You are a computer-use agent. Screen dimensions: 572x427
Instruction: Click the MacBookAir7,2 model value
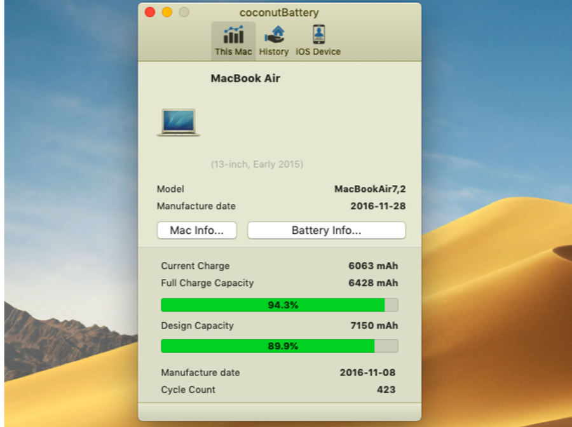tap(369, 189)
